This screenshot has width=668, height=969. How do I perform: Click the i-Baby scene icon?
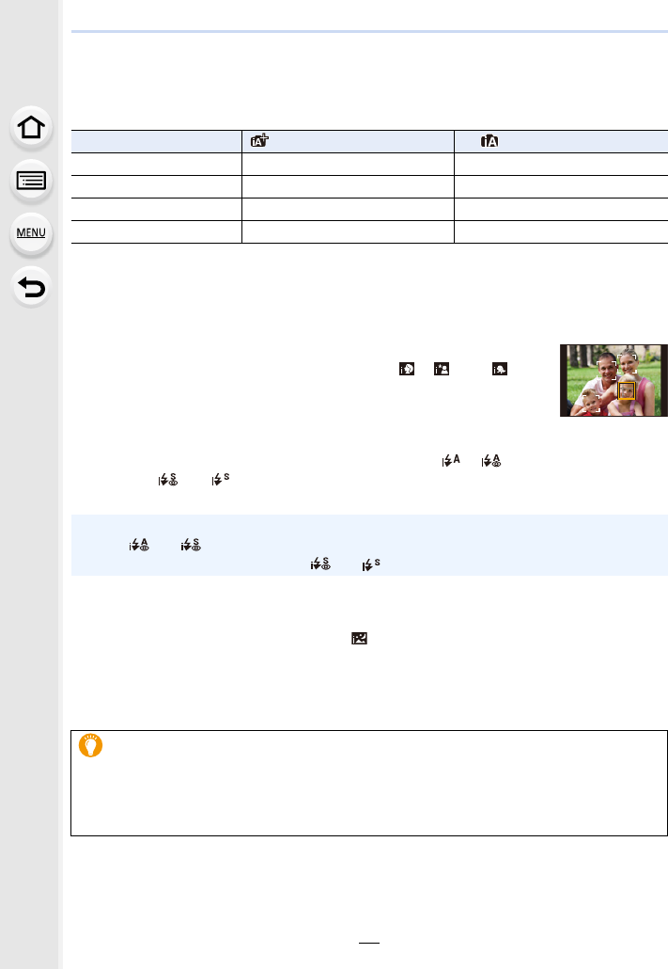tap(500, 369)
